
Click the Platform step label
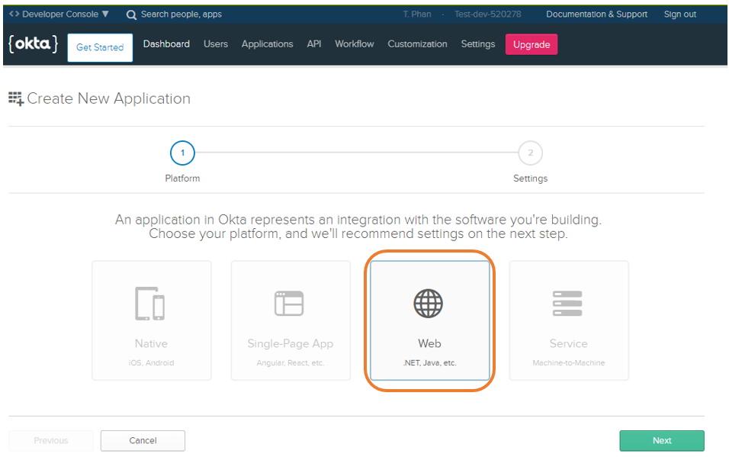point(182,179)
